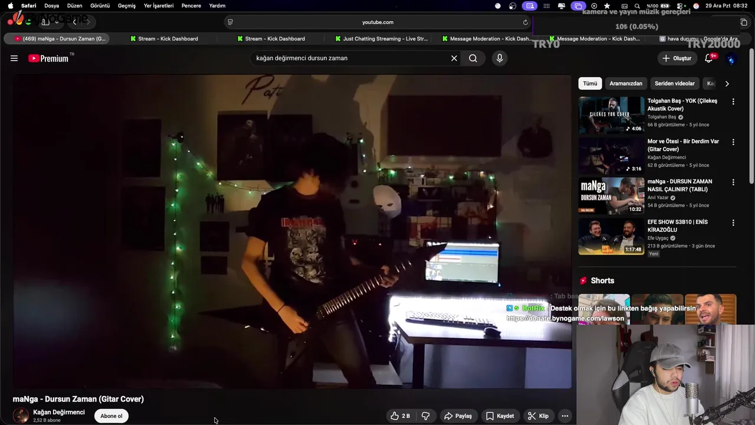Open Tolgahan Baş YOK cover thumbnail

tap(611, 115)
